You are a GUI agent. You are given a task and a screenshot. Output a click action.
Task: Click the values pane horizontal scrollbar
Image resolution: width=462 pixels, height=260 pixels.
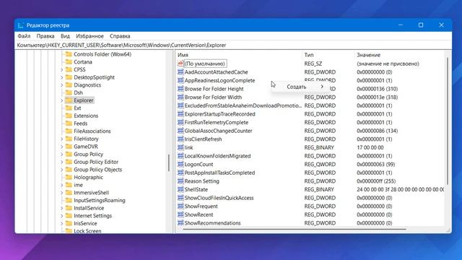click(x=295, y=229)
